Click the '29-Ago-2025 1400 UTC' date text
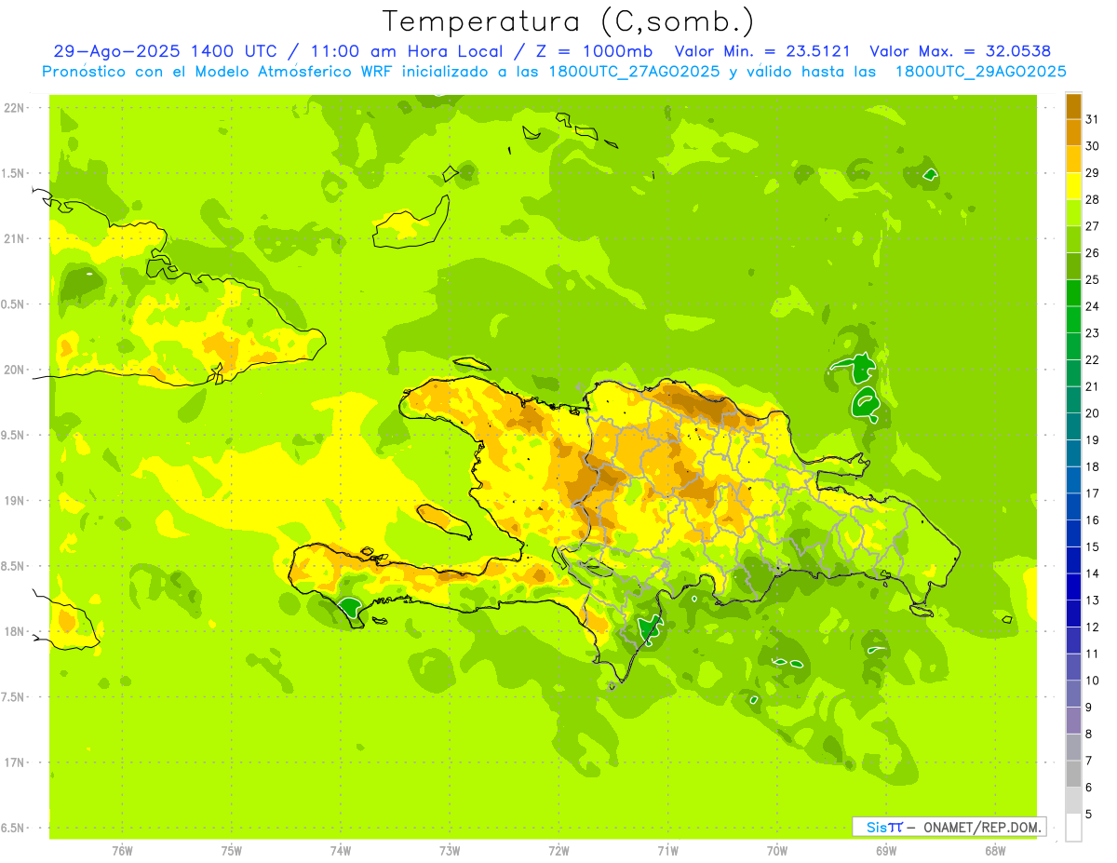The width and height of the screenshot is (1117, 863). pos(165,51)
